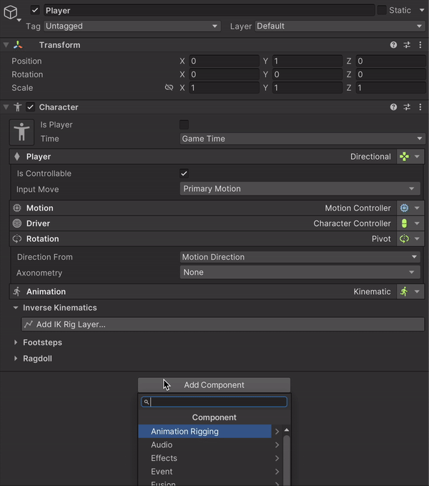Screen dimensions: 429x486
Task: Click the Kinematic animation running icon
Action: click(x=404, y=292)
